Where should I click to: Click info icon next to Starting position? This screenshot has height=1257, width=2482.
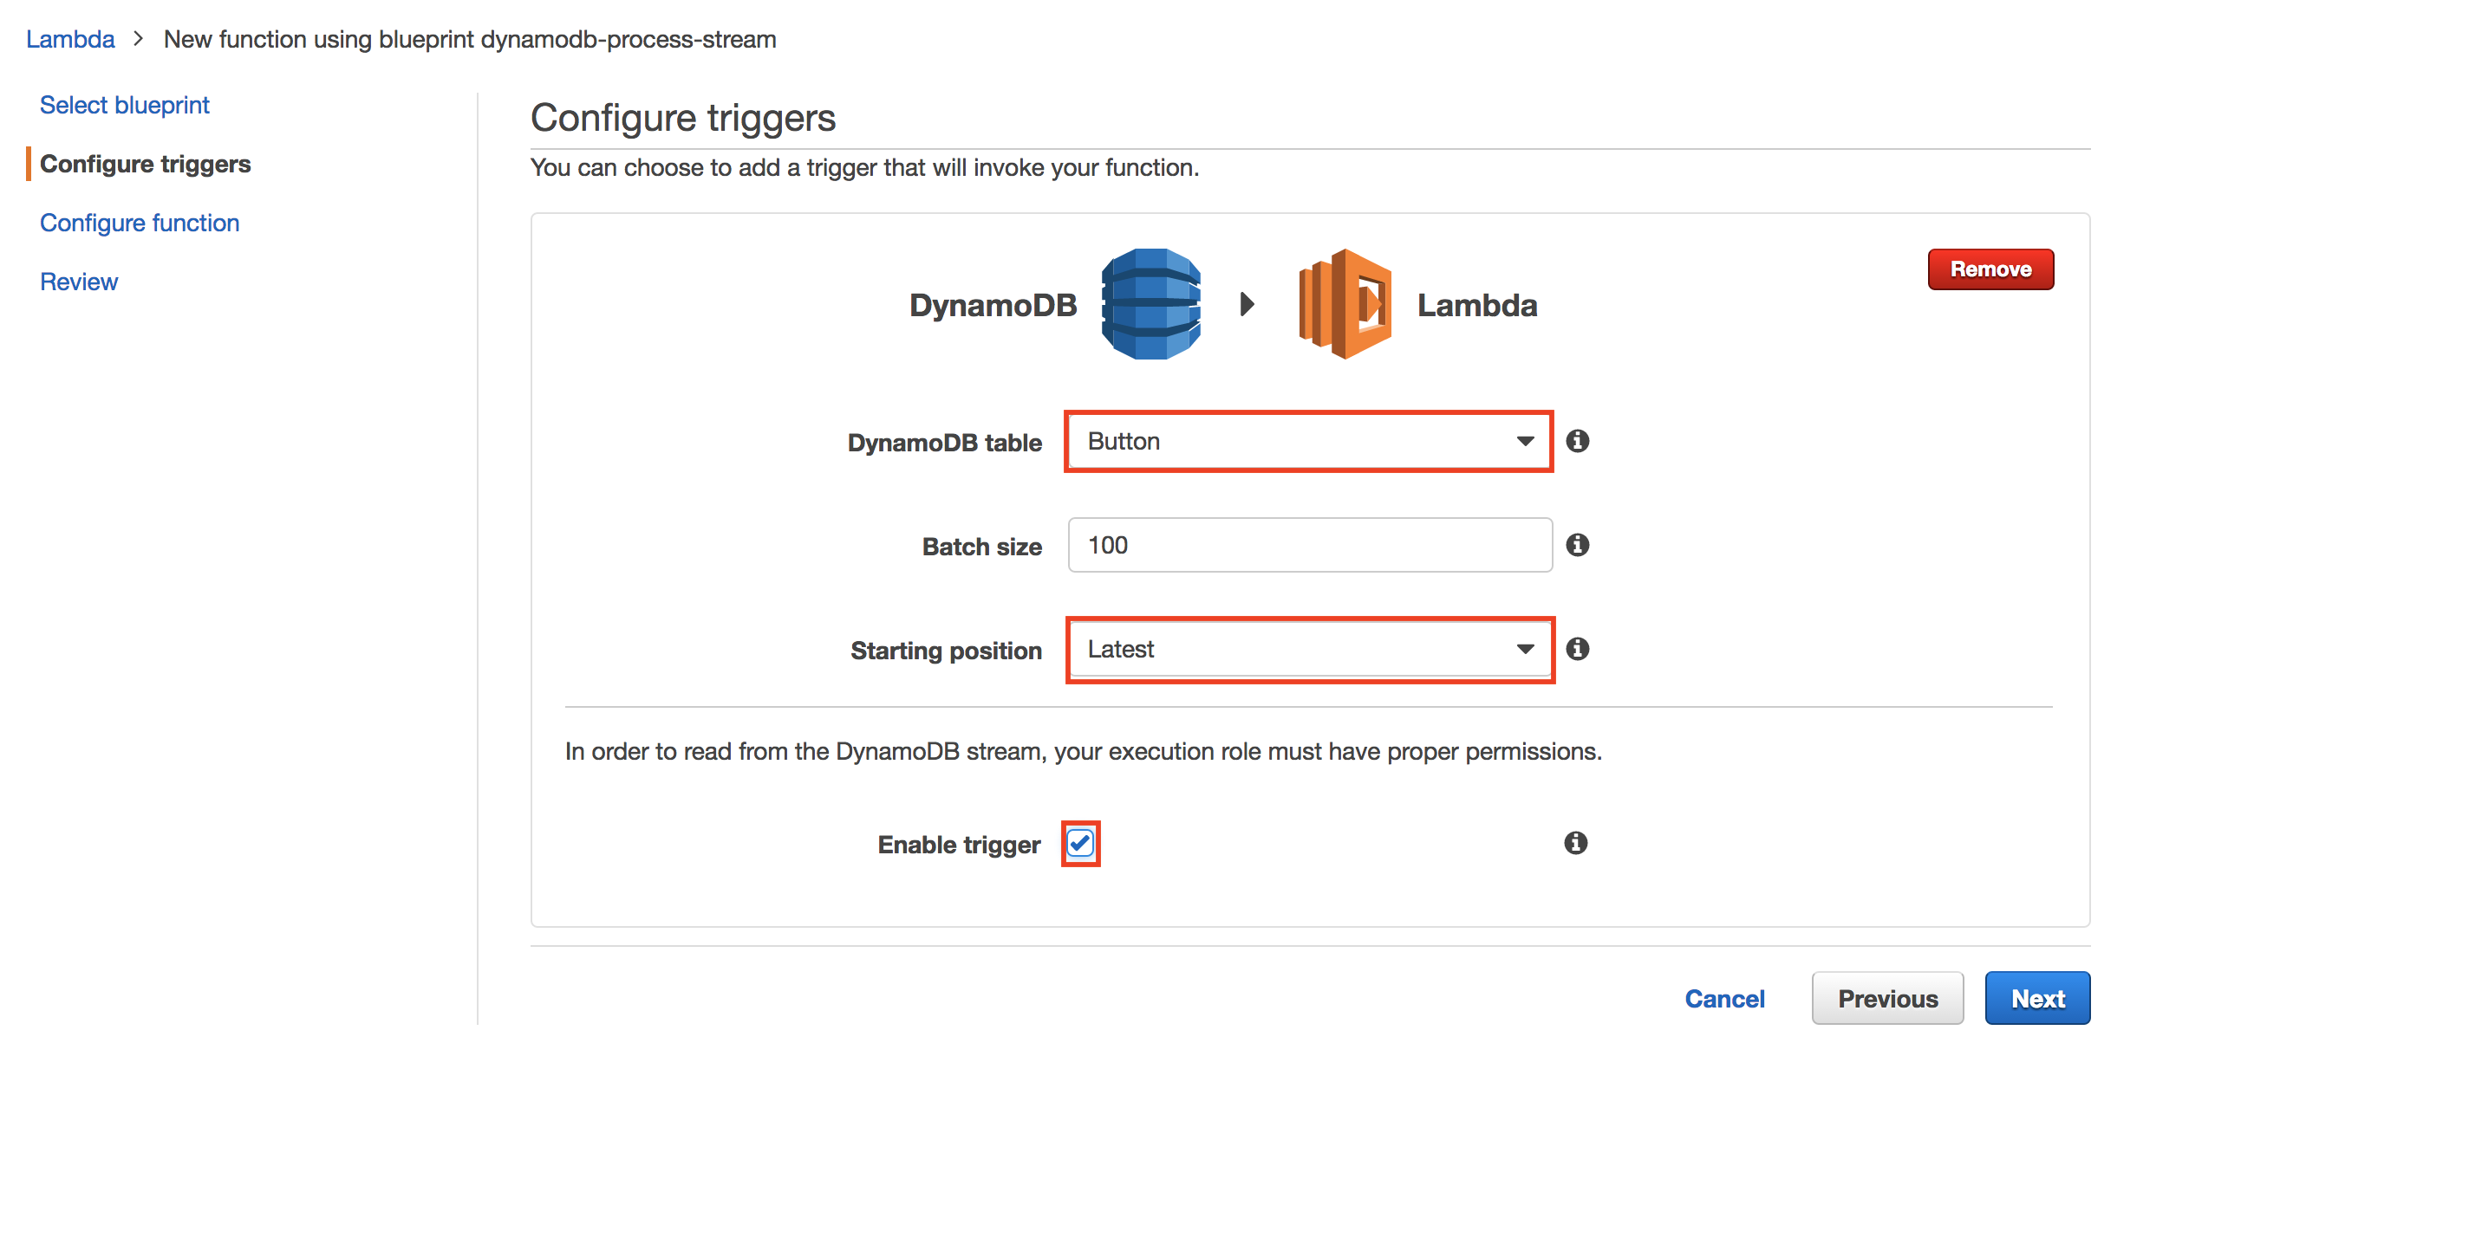tap(1577, 649)
